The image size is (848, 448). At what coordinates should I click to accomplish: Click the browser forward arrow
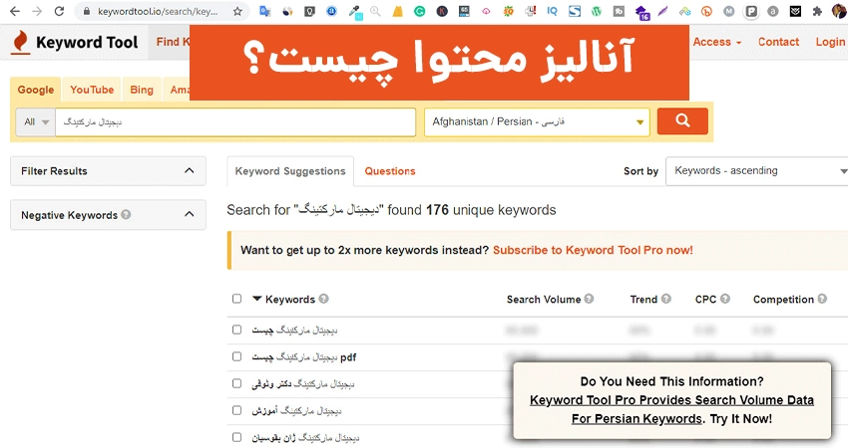37,11
